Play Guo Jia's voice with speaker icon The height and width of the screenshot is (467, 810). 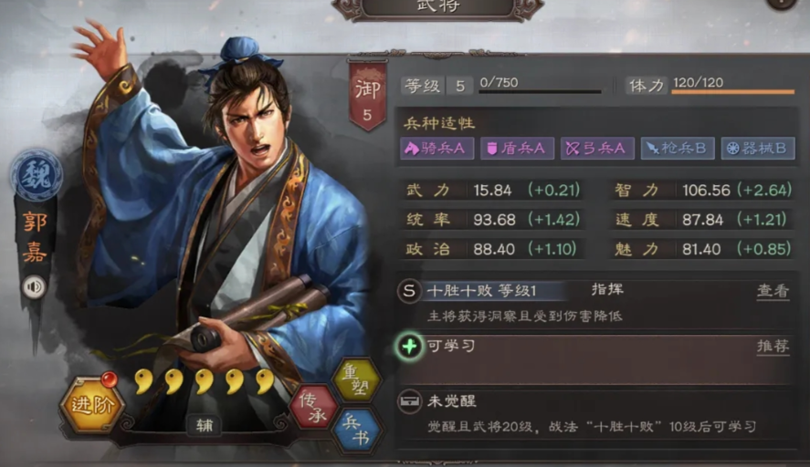point(35,287)
